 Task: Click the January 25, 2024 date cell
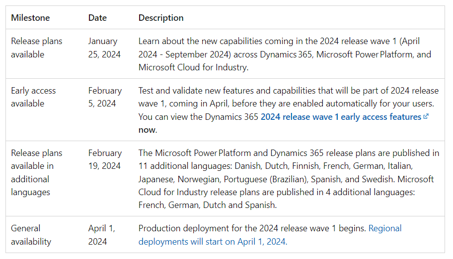[x=104, y=48]
